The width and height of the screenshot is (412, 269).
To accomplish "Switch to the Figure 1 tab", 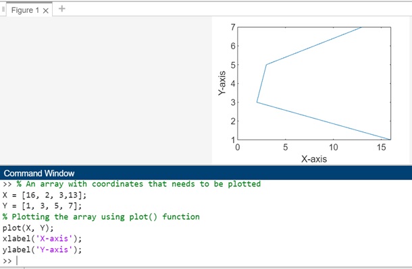I will tap(25, 10).
